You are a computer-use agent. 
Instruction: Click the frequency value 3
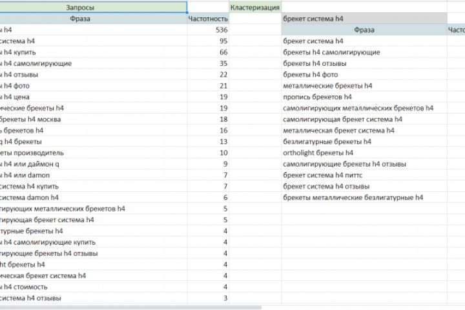(x=208, y=298)
